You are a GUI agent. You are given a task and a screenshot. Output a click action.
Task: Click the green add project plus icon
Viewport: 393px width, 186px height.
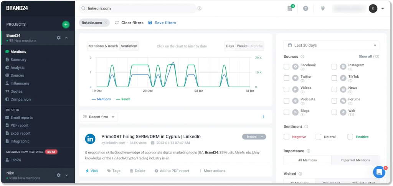(x=66, y=24)
